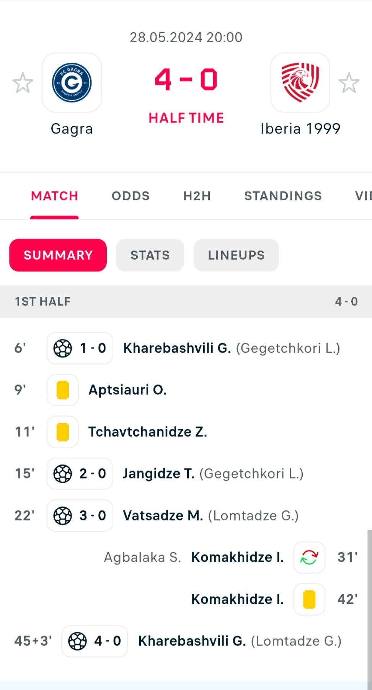Favorite Iberia 1999 with the star toggle
This screenshot has width=372, height=690.
[349, 83]
